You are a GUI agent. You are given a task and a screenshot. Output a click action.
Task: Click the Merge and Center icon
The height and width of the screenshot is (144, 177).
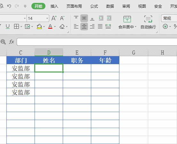pyautogui.click(x=127, y=19)
